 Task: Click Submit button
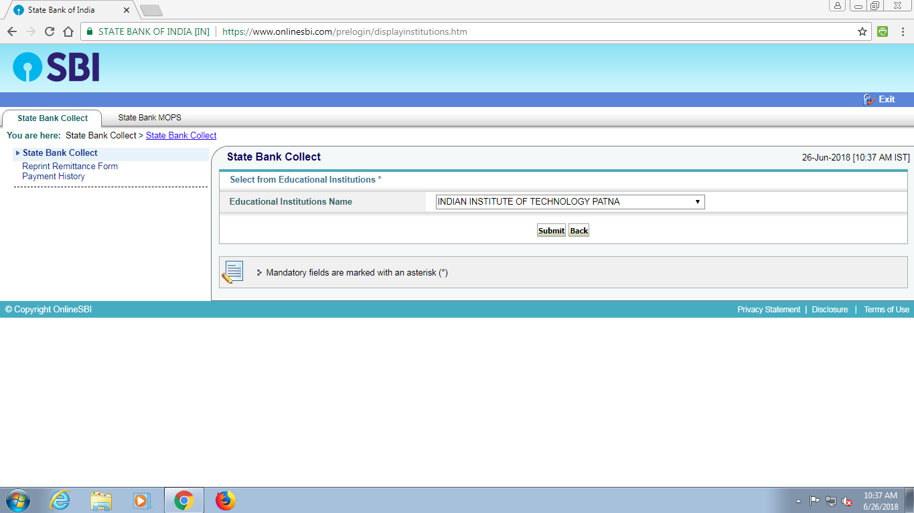pyautogui.click(x=551, y=230)
